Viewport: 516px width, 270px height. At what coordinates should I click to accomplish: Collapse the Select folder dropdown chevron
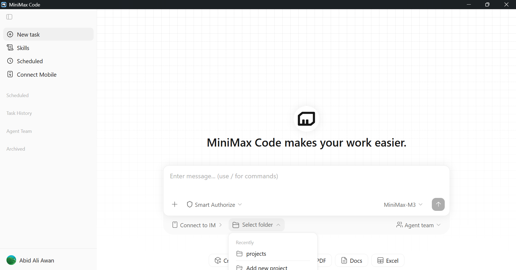tap(278, 225)
